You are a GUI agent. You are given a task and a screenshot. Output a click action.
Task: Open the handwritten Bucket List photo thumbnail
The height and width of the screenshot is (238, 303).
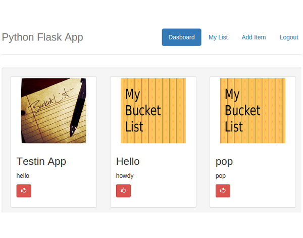(x=54, y=111)
